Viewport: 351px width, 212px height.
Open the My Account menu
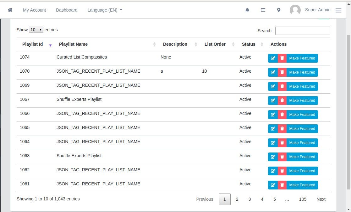click(x=34, y=10)
